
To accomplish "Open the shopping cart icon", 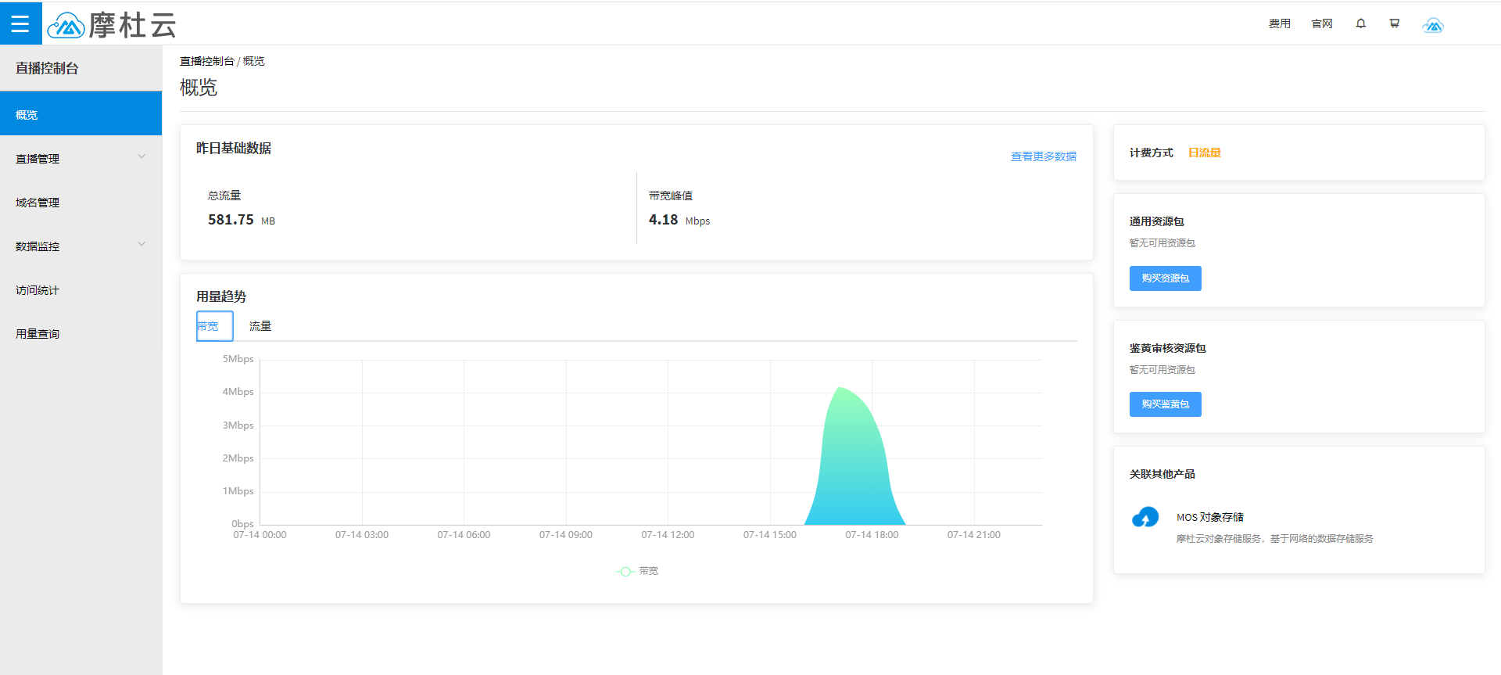I will (x=1394, y=23).
